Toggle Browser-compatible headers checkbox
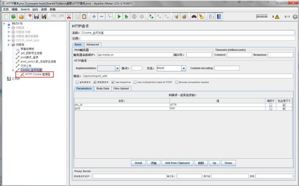The height and width of the screenshot is (186, 299). click(x=177, y=82)
